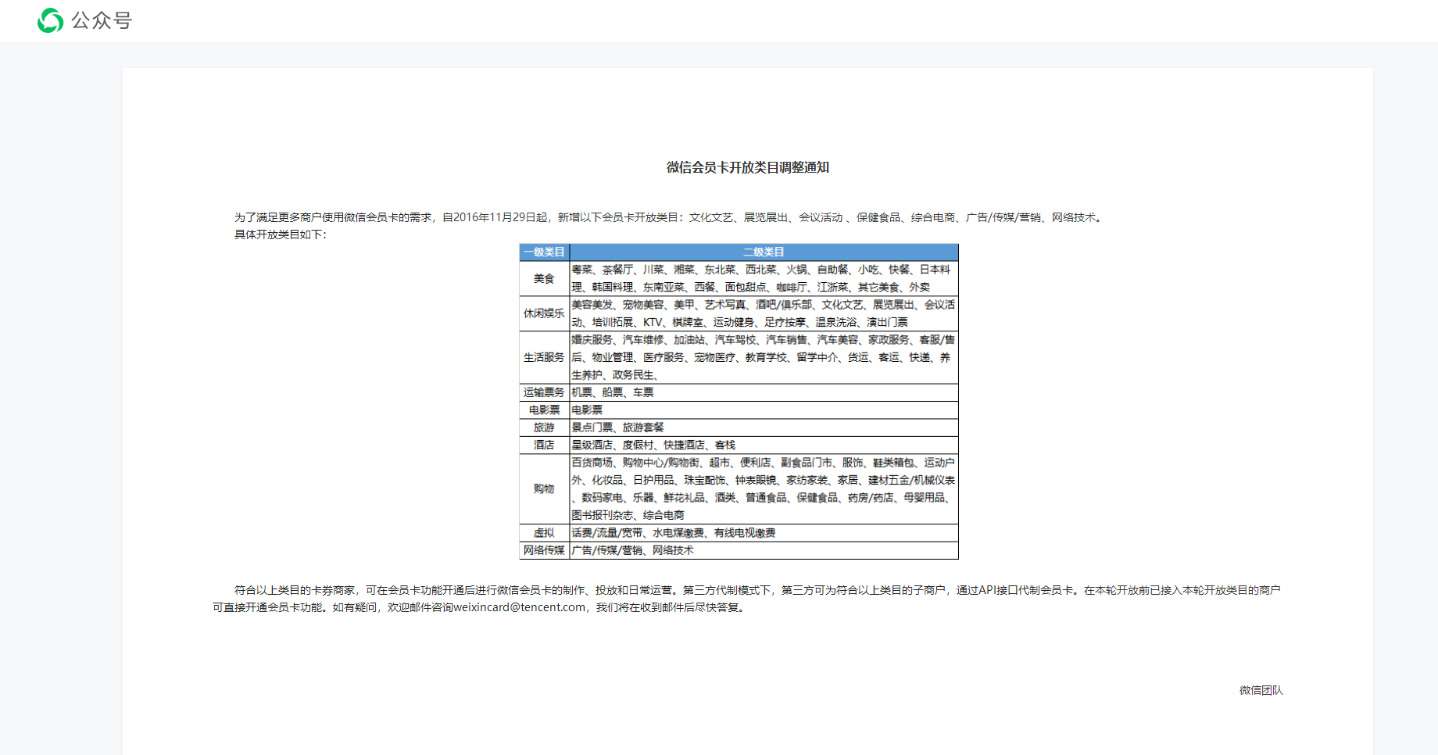Click the 旅游 category cell

point(544,428)
